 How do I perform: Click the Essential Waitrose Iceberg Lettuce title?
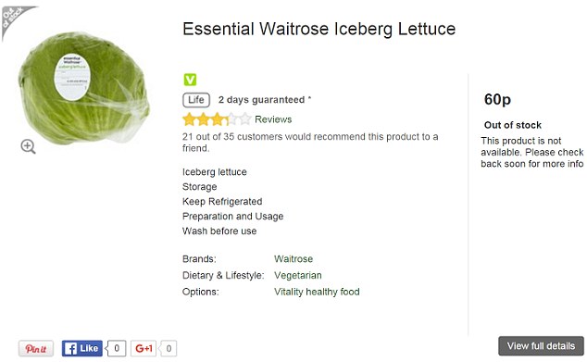[x=318, y=29]
